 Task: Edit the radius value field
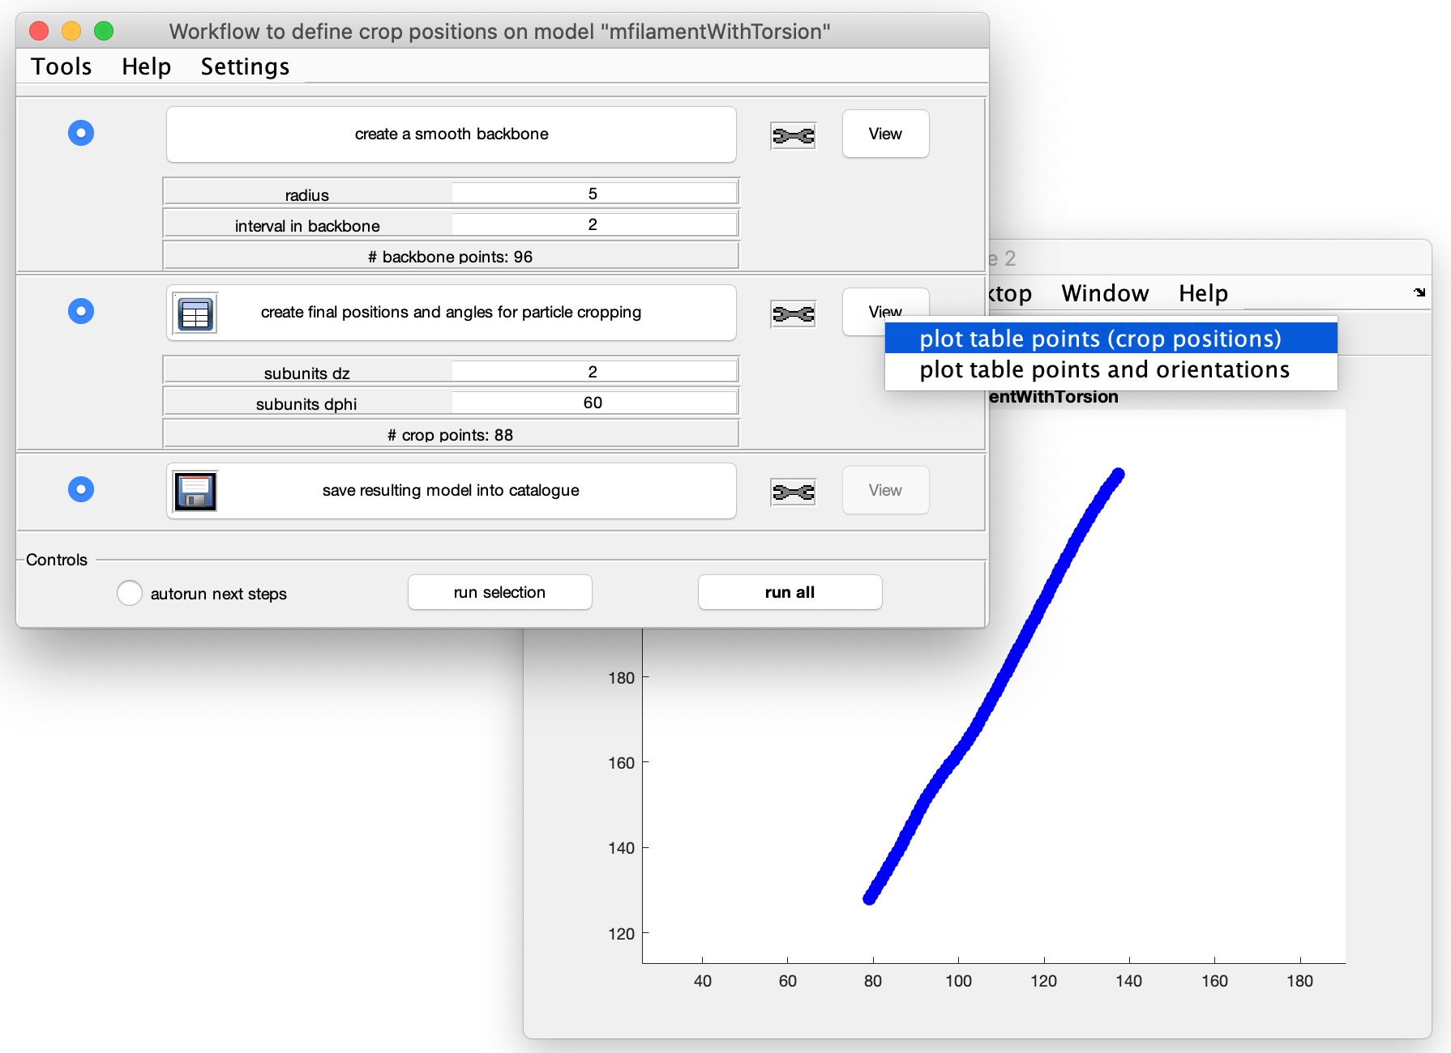[x=593, y=194]
